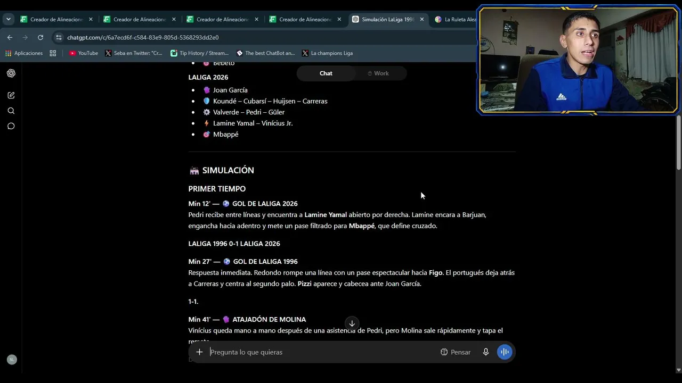Image resolution: width=682 pixels, height=383 pixels.
Task: Click the lightning emoji beside Lamine Yamal
Action: (207, 123)
